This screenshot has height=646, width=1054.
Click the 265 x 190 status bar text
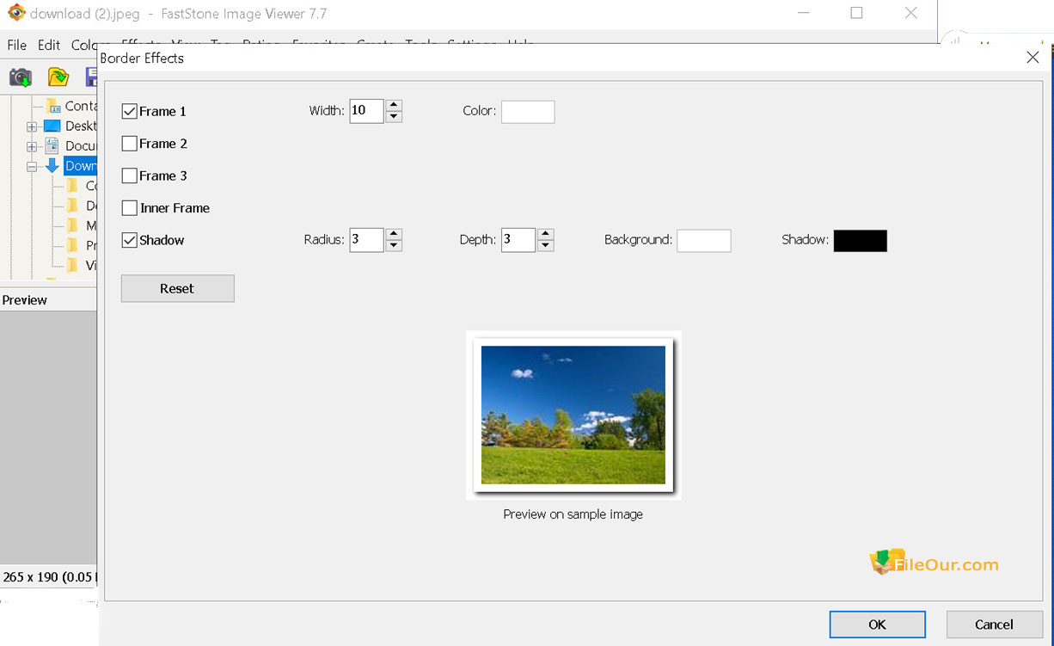pos(50,576)
